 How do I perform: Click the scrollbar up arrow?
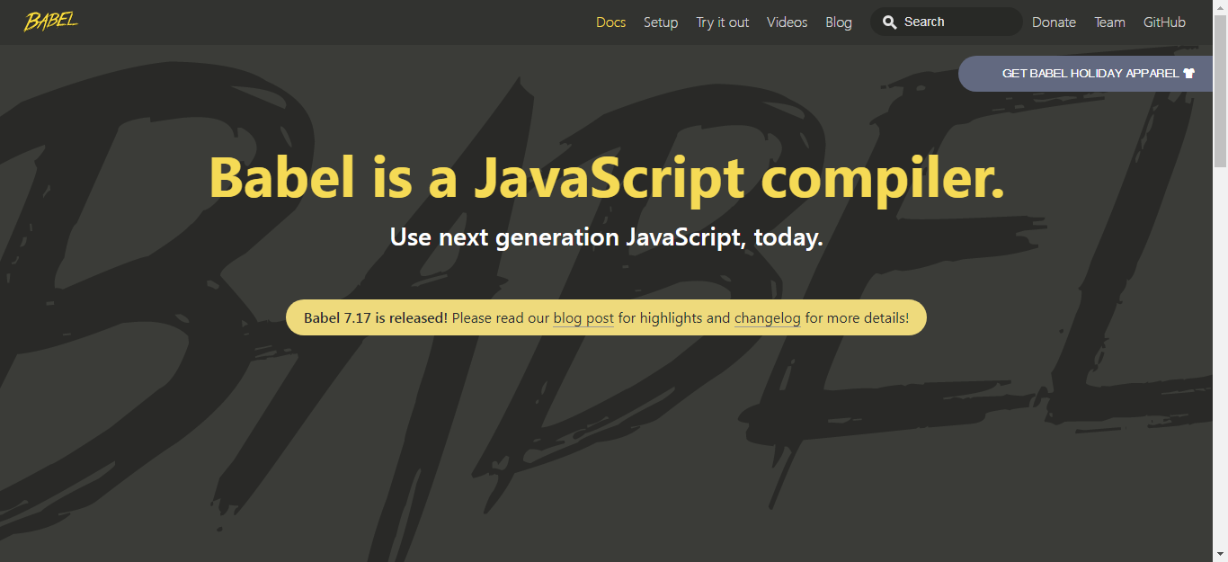(1220, 7)
